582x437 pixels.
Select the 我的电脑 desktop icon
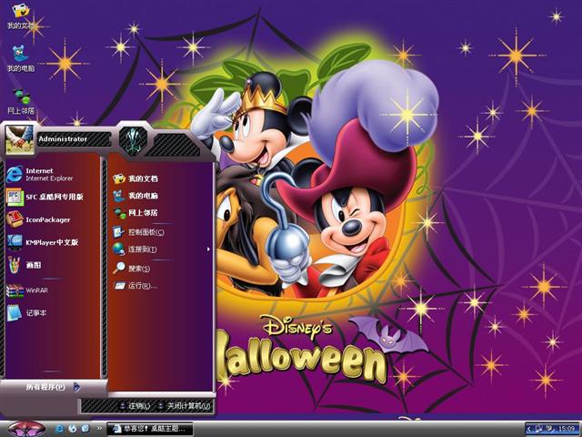(21, 58)
